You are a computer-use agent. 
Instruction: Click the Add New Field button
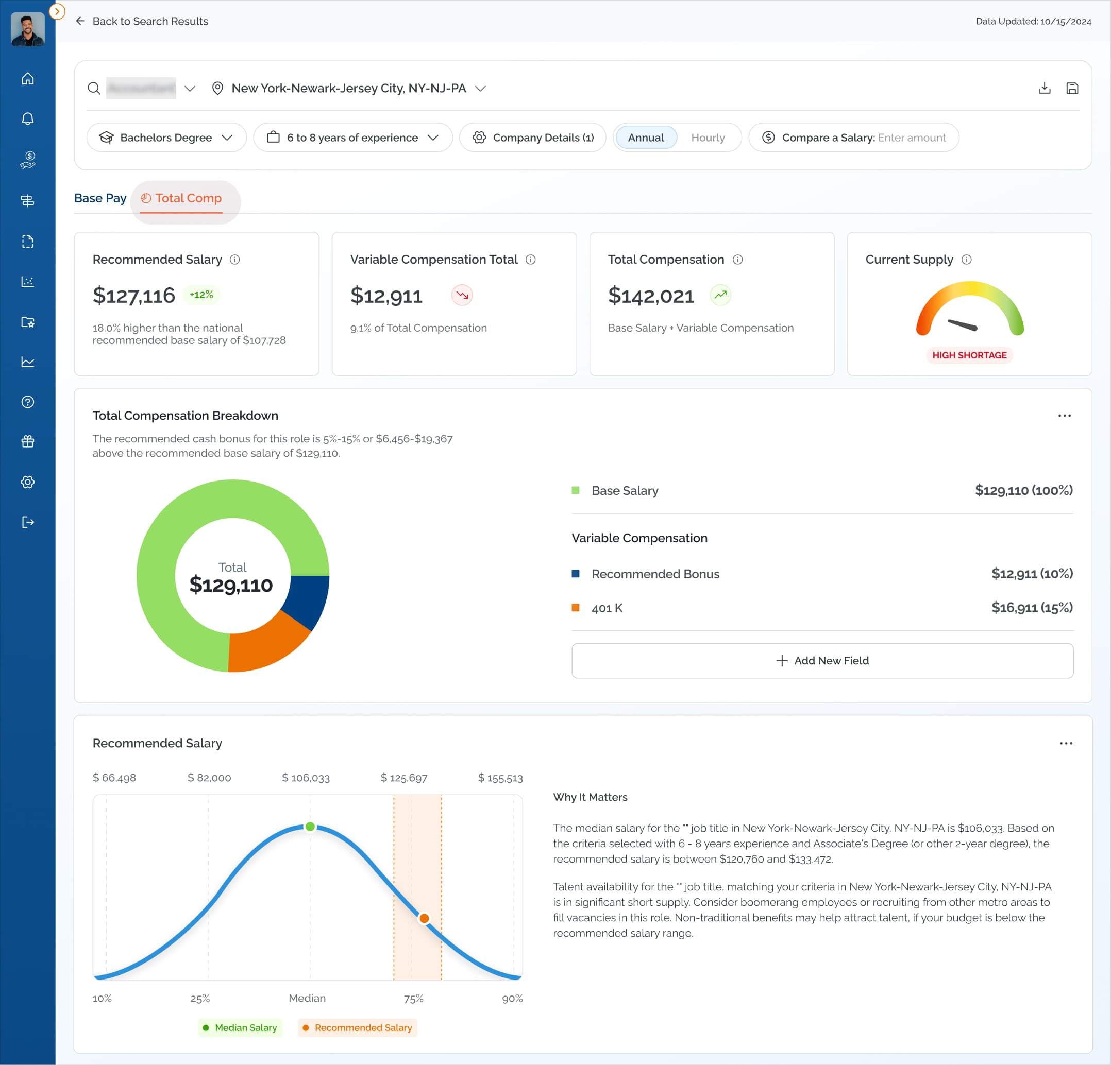[x=822, y=661]
